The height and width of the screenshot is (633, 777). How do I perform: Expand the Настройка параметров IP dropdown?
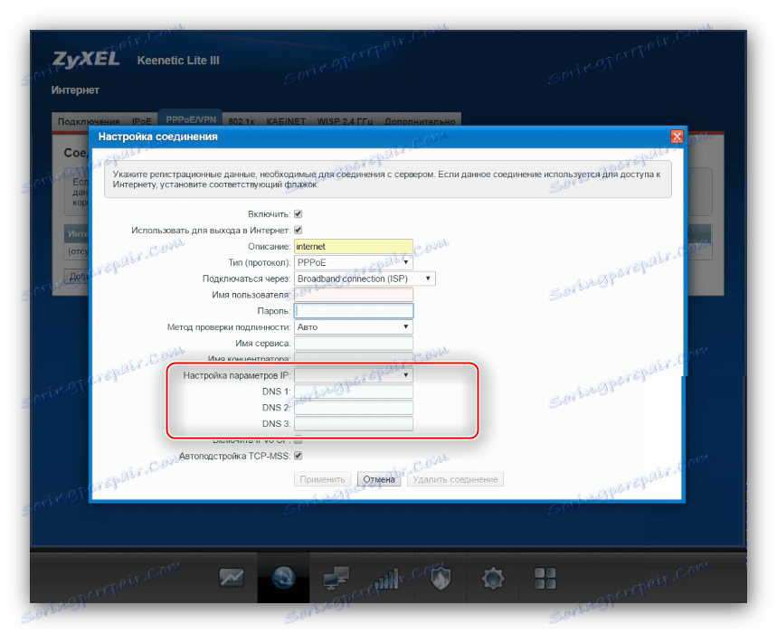click(x=354, y=375)
